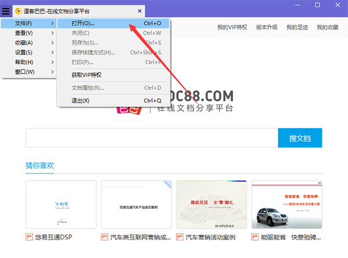Click the PPT icon beside 悠易互通DSP
Image resolution: width=348 pixels, height=258 pixels.
coord(30,237)
